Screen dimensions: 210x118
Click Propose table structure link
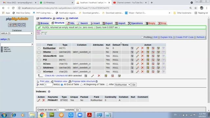83,81
